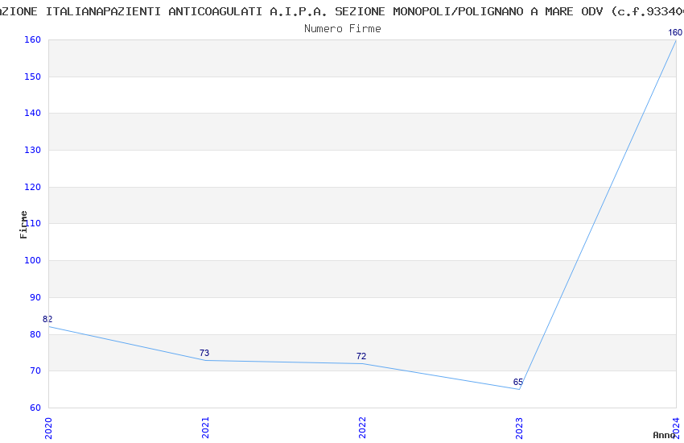The image size is (684, 443).
Task: Select the 2021 x-axis year label
Action: pos(205,429)
